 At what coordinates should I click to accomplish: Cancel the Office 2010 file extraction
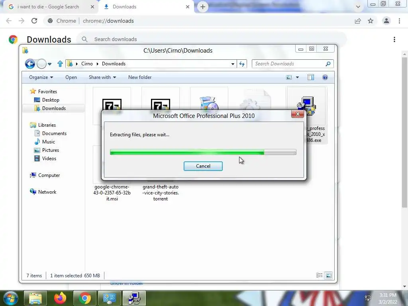tap(203, 166)
